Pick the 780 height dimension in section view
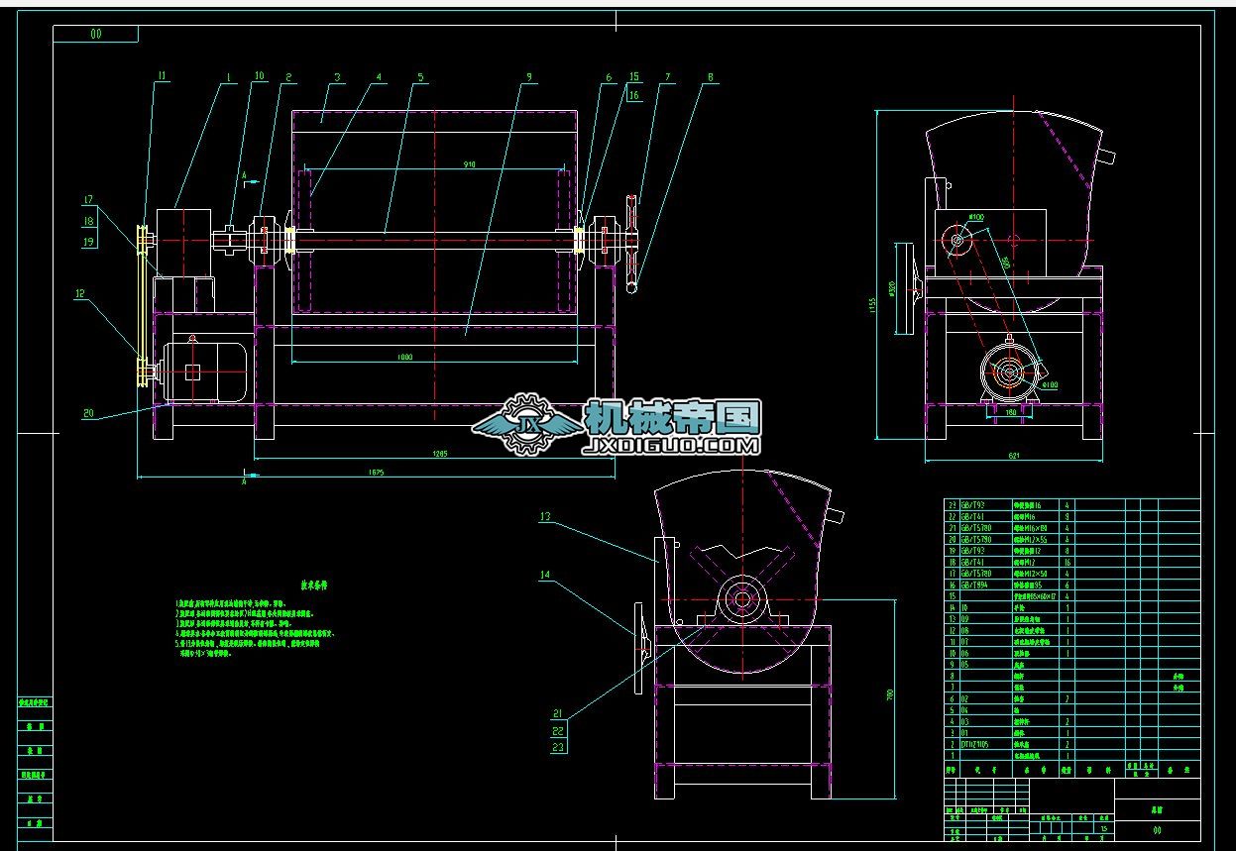1236x851 pixels. coord(890,694)
